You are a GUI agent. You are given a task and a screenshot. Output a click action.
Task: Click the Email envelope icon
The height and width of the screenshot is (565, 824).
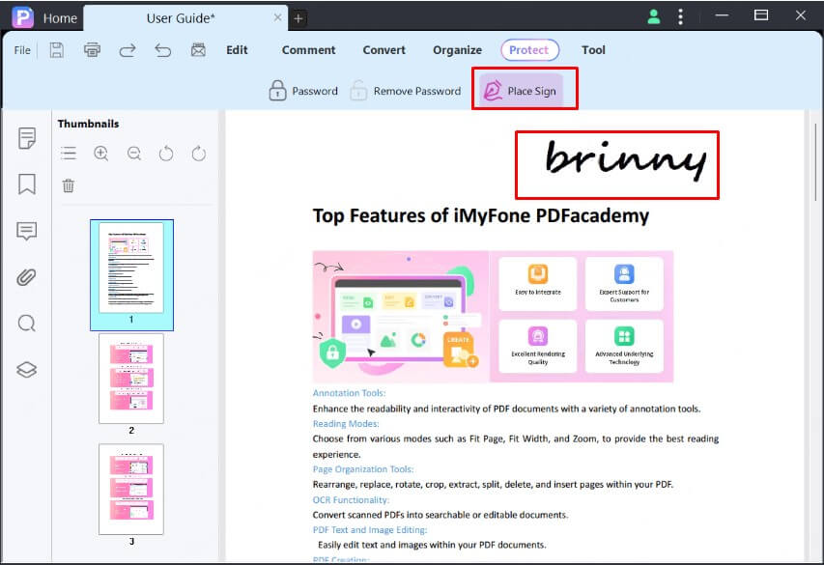pos(198,50)
